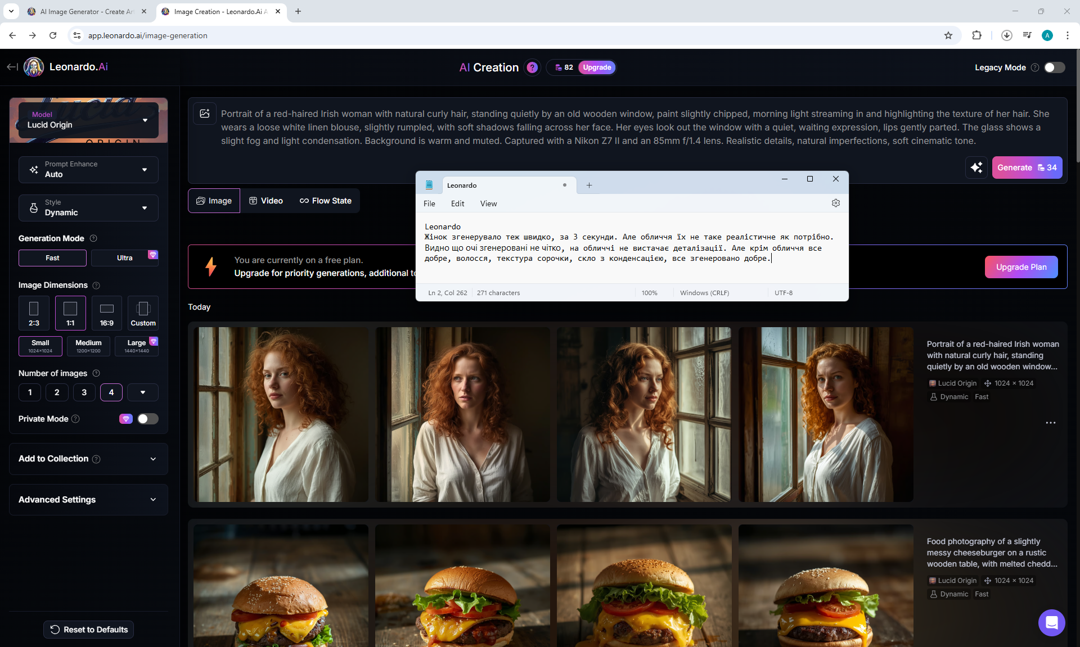Select 2 as number of images

57,392
